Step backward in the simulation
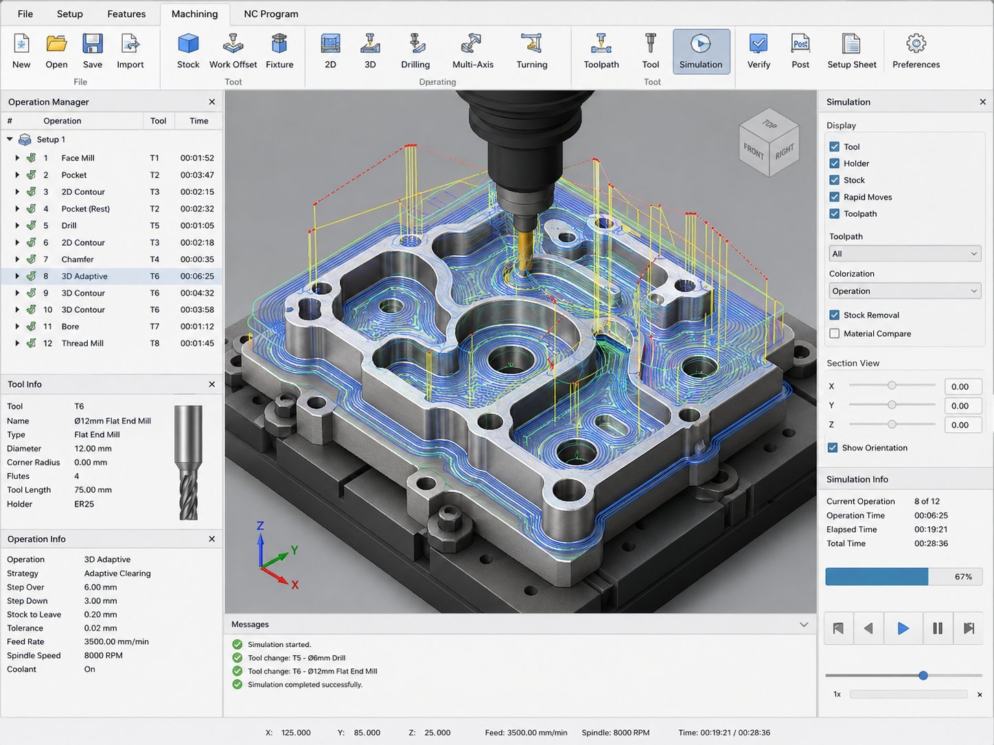 coord(868,628)
